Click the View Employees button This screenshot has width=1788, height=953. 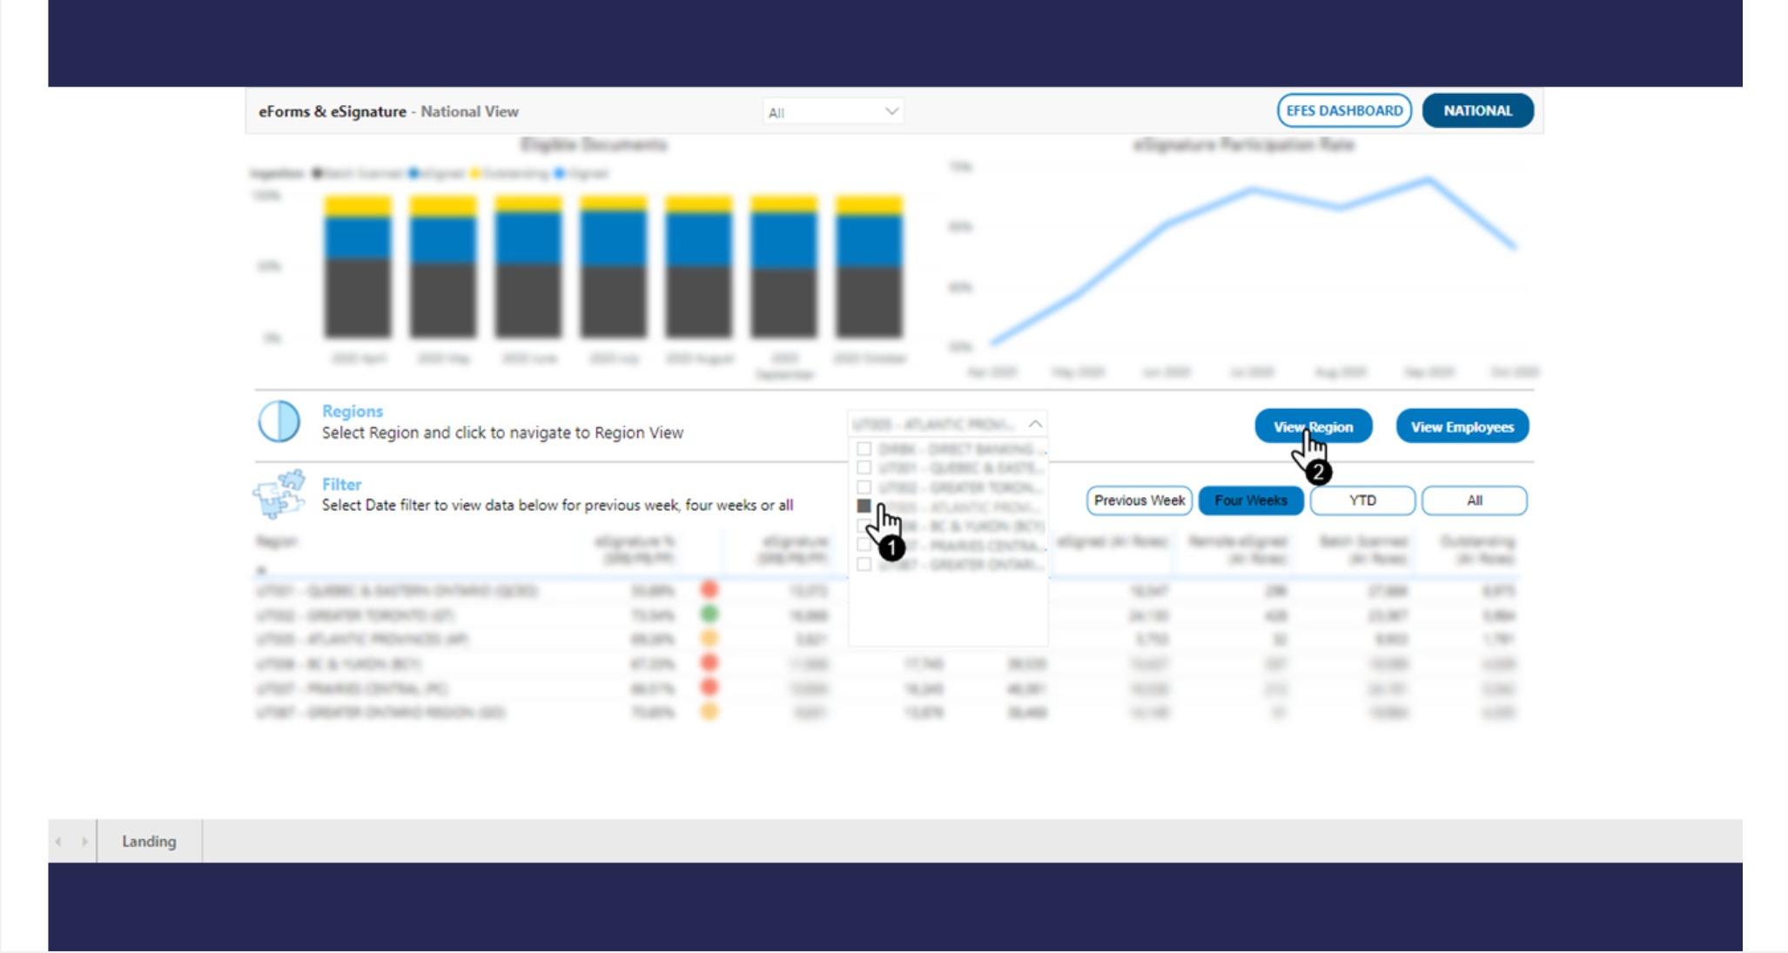1462,426
